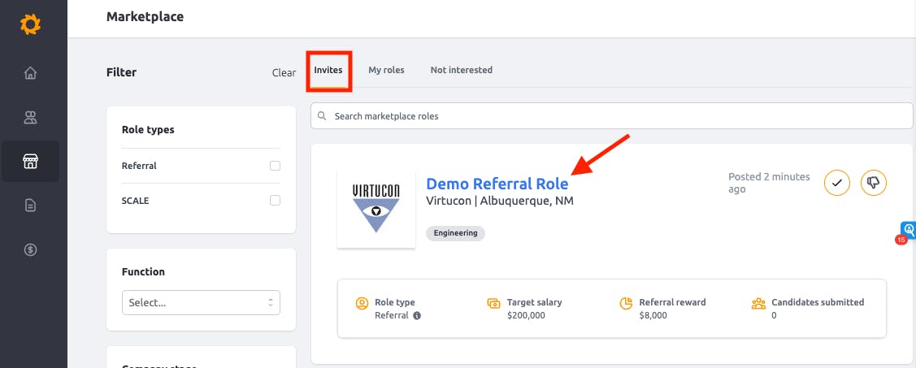This screenshot has height=368, width=916.
Task: Click the Candidates submitted label
Action: tap(818, 302)
